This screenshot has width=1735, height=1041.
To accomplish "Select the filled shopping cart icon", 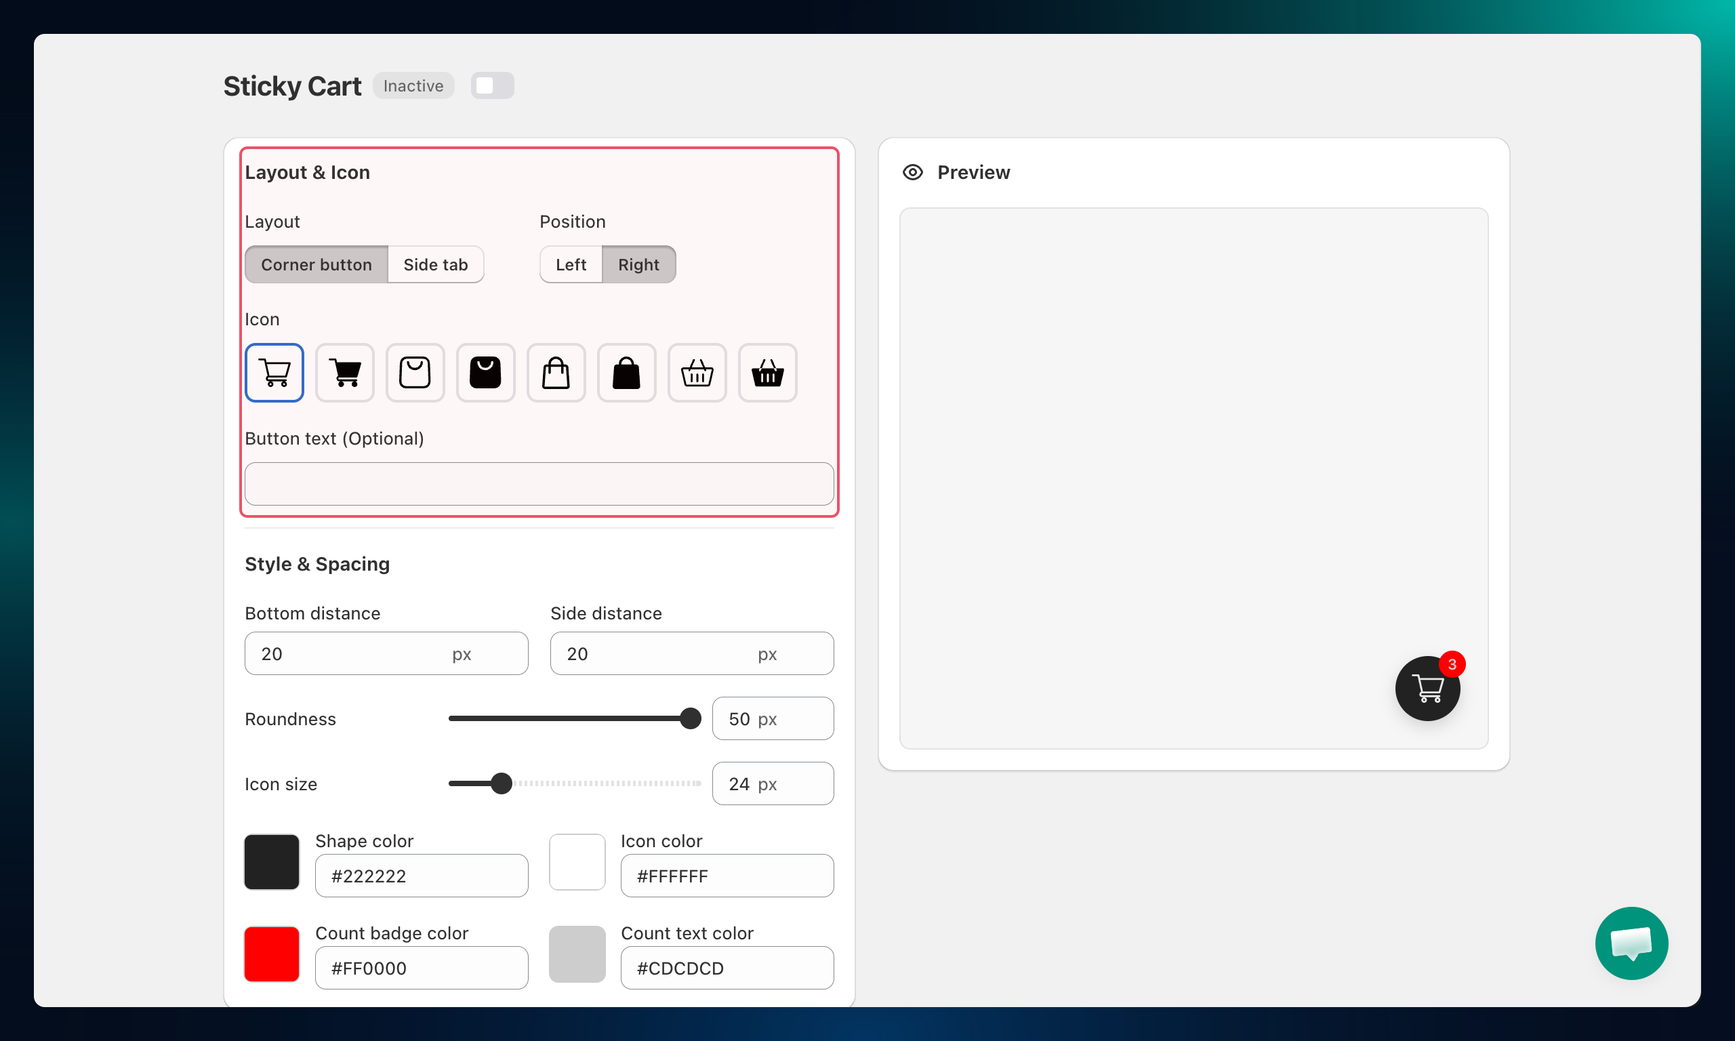I will click(x=345, y=373).
